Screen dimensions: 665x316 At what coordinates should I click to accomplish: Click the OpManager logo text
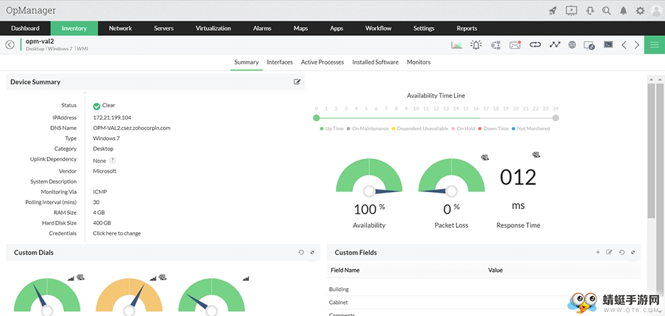[31, 11]
